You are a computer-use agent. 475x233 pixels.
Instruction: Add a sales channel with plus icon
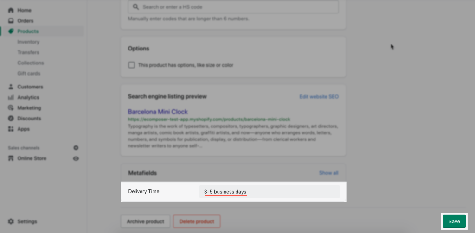point(76,148)
